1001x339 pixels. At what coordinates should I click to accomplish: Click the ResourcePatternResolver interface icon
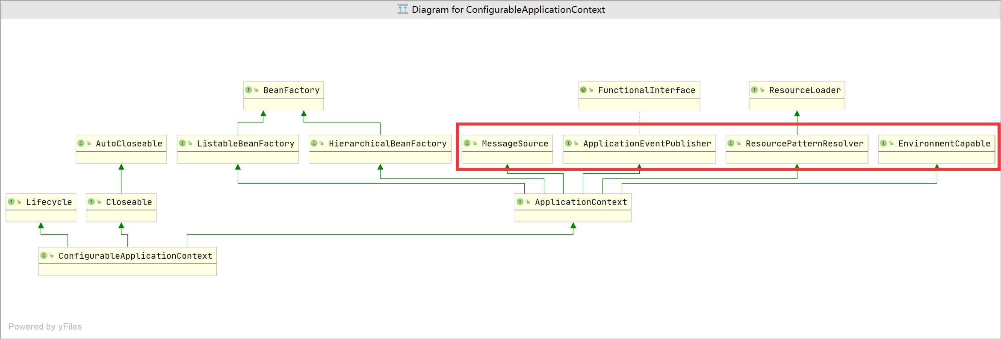tap(731, 143)
